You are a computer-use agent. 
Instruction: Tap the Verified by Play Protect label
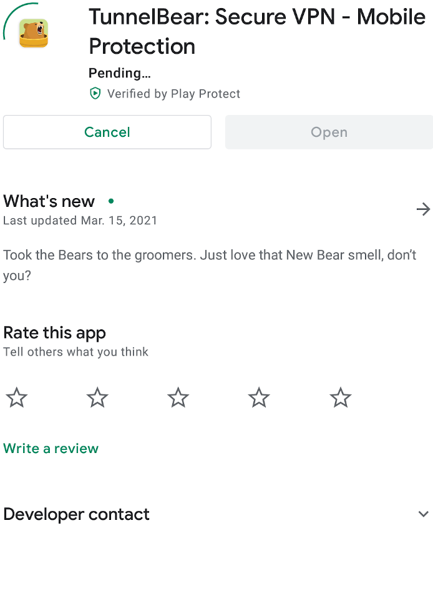coord(173,94)
